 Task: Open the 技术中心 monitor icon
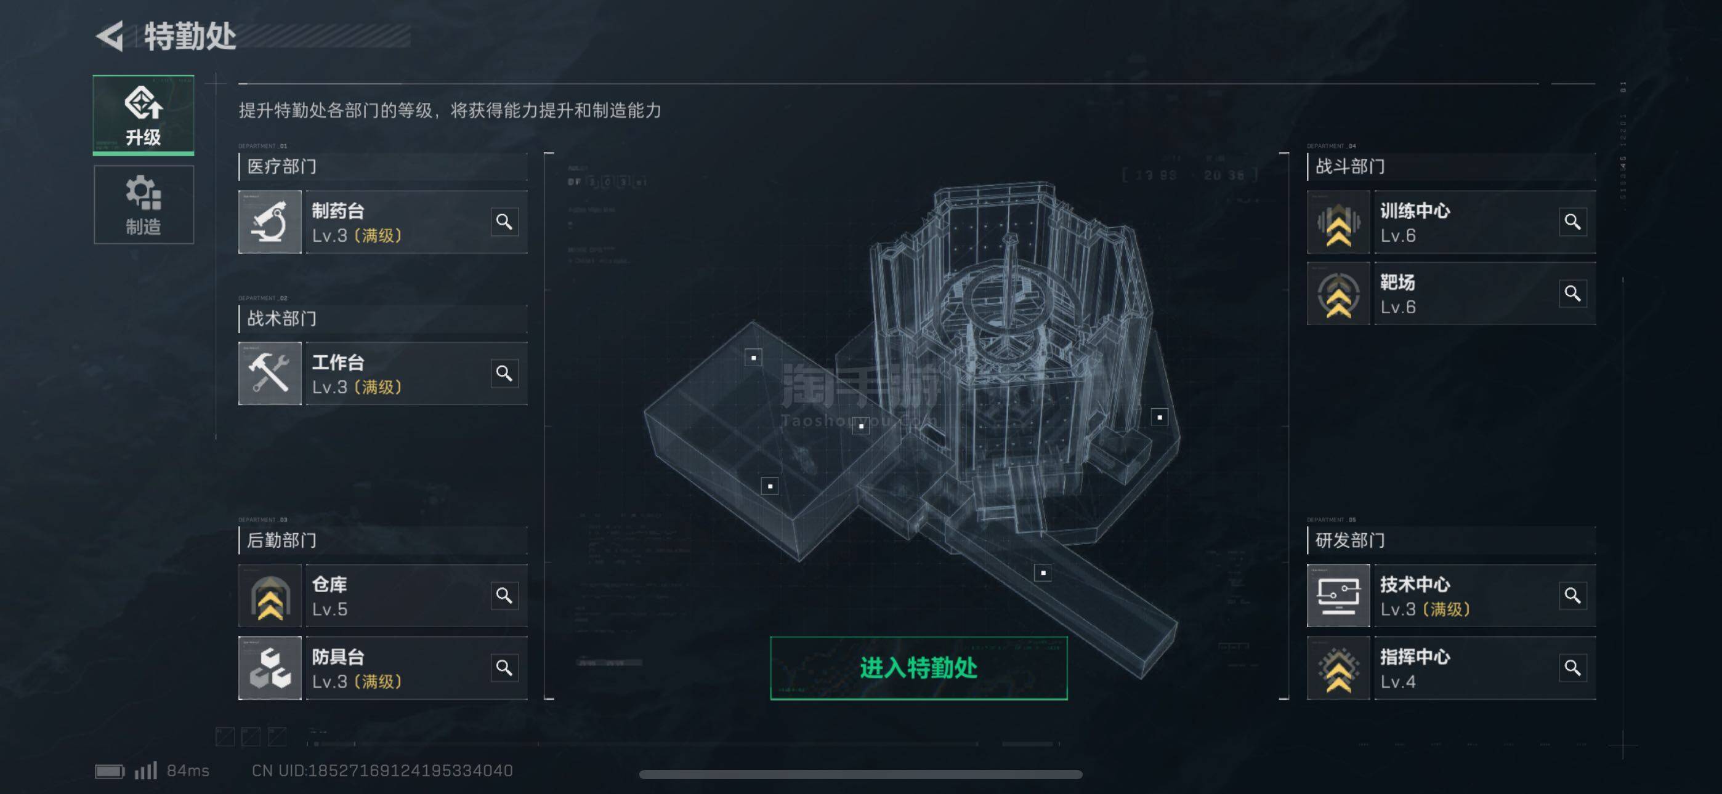click(x=1338, y=596)
